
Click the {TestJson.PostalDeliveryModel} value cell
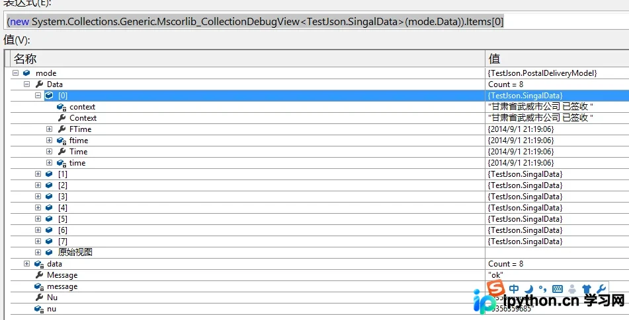[x=542, y=73]
